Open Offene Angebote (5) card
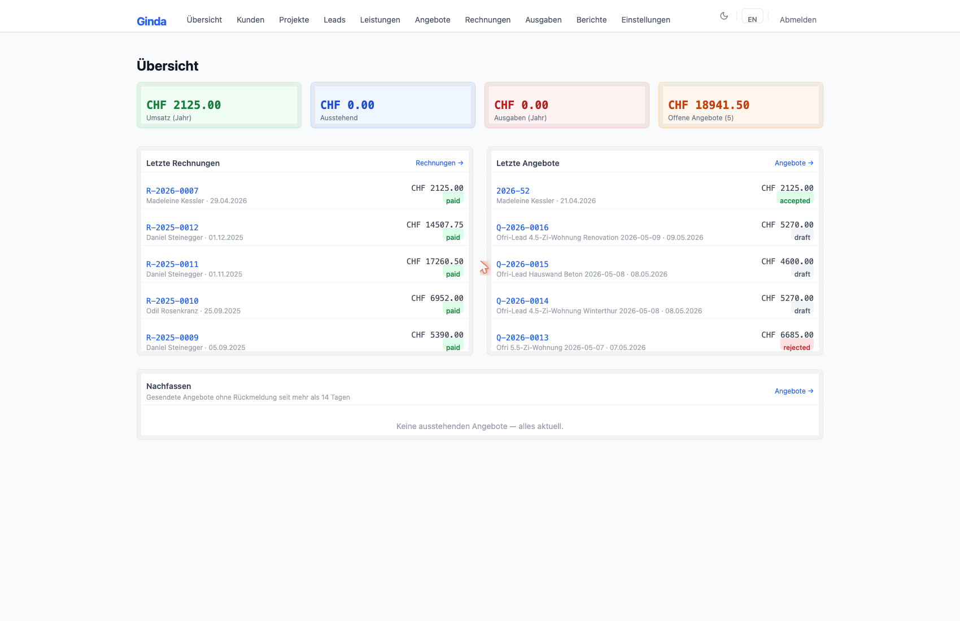The height and width of the screenshot is (621, 960). tap(741, 105)
